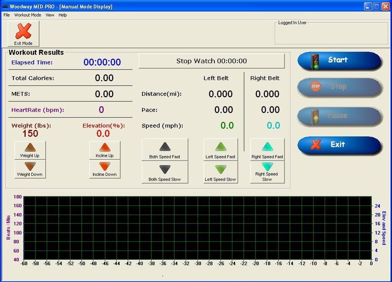This screenshot has width=392, height=282.
Task: Raise weight with the Weight Up arrow
Action: pyautogui.click(x=30, y=150)
